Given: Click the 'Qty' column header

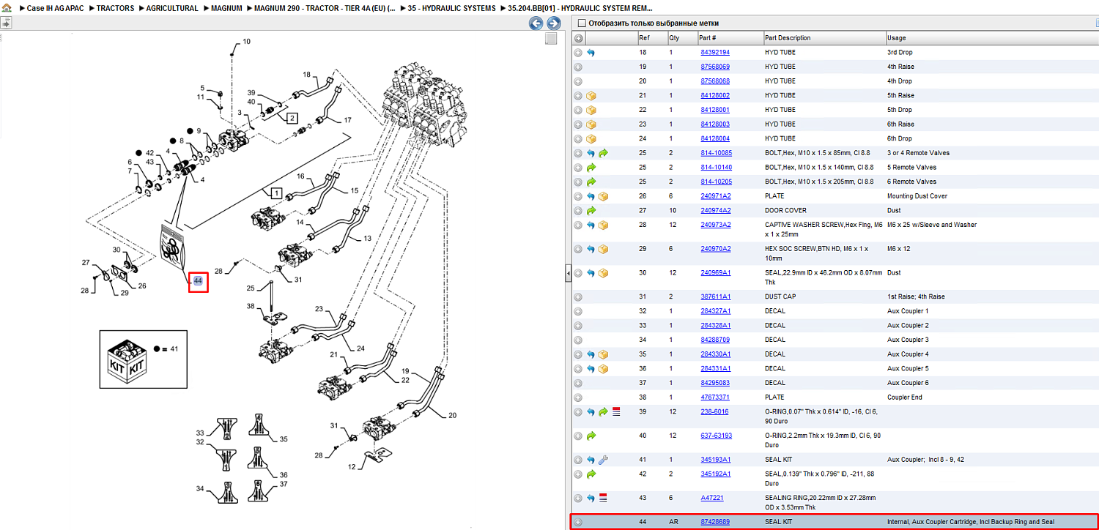Looking at the screenshot, I should pyautogui.click(x=674, y=38).
